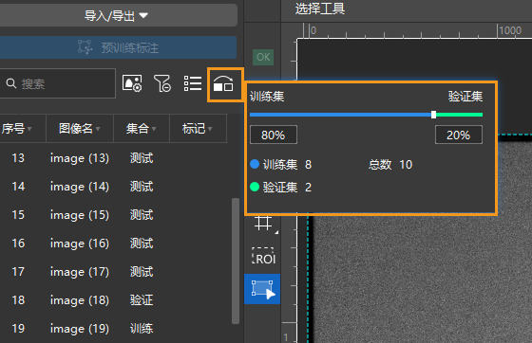Click the blue training portion of slider
Image resolution: width=532 pixels, height=343 pixels.
click(340, 115)
